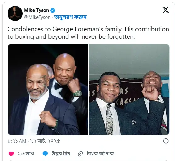Follow Mike Tyson via অনুসরণ করুন link

point(70,17)
